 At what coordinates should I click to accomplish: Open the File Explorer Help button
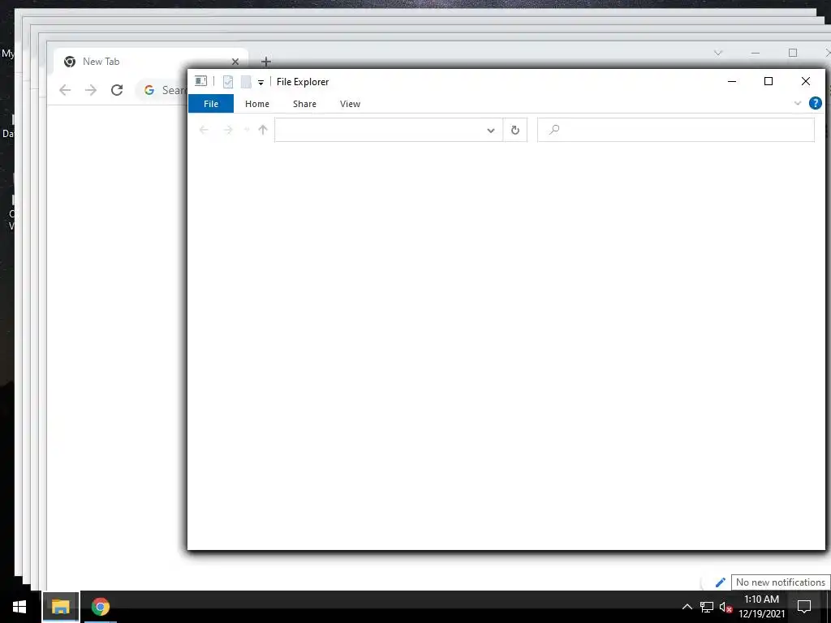[x=815, y=103]
